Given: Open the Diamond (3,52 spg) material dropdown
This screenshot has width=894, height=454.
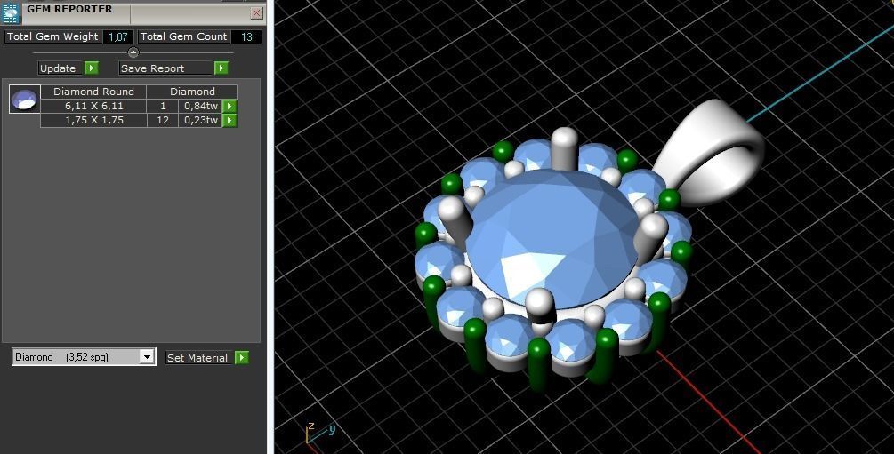Looking at the screenshot, I should [147, 357].
